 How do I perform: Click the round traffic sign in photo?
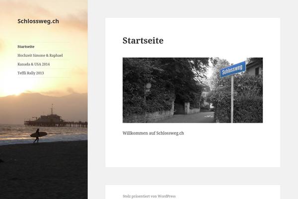pyautogui.click(x=149, y=86)
